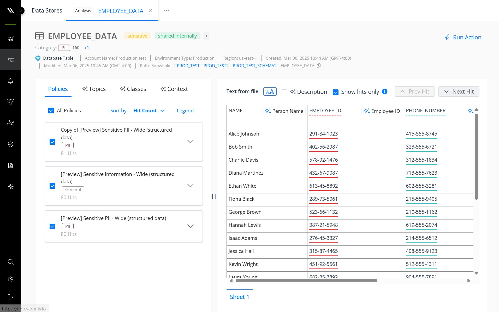Click the Varonis logo icon
Screen dimensions: 499x312
coord(10,10)
